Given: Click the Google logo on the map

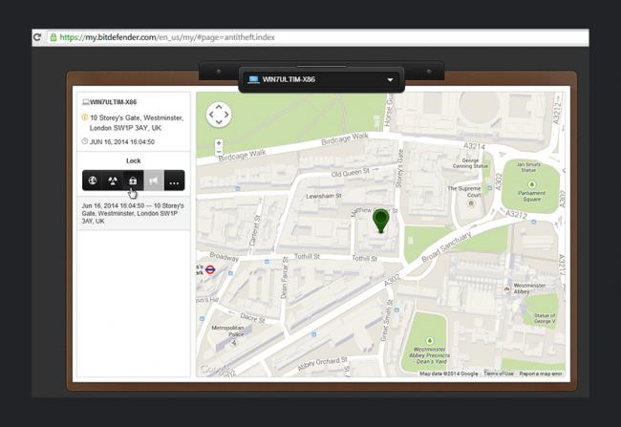Looking at the screenshot, I should point(213,370).
